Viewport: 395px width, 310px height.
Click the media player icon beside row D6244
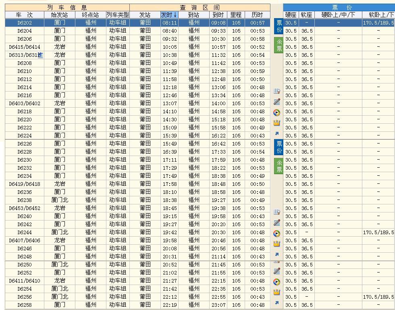tap(276, 233)
